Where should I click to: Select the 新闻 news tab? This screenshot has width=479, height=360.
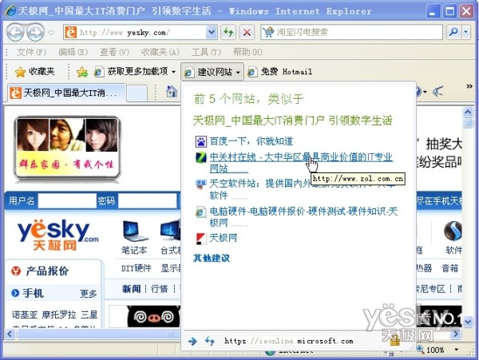132,288
